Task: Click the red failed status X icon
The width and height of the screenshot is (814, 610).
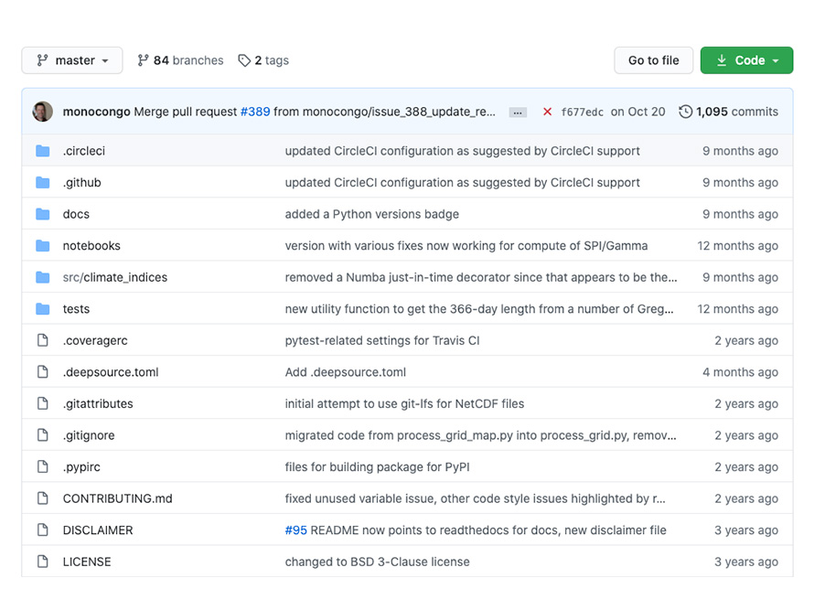Action: [x=547, y=112]
